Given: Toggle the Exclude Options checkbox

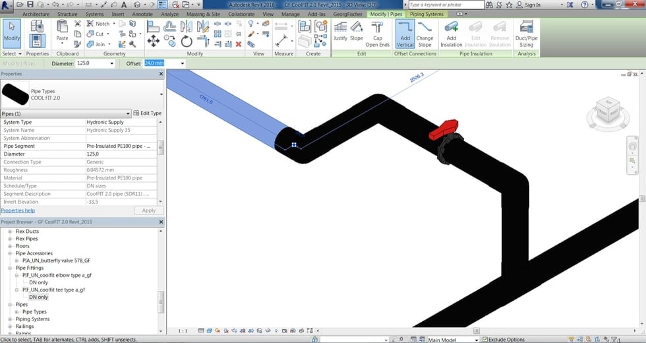Looking at the screenshot, I should click(x=485, y=340).
